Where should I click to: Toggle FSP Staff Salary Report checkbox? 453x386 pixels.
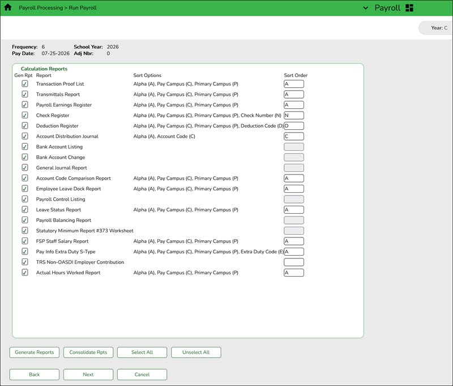click(x=25, y=241)
